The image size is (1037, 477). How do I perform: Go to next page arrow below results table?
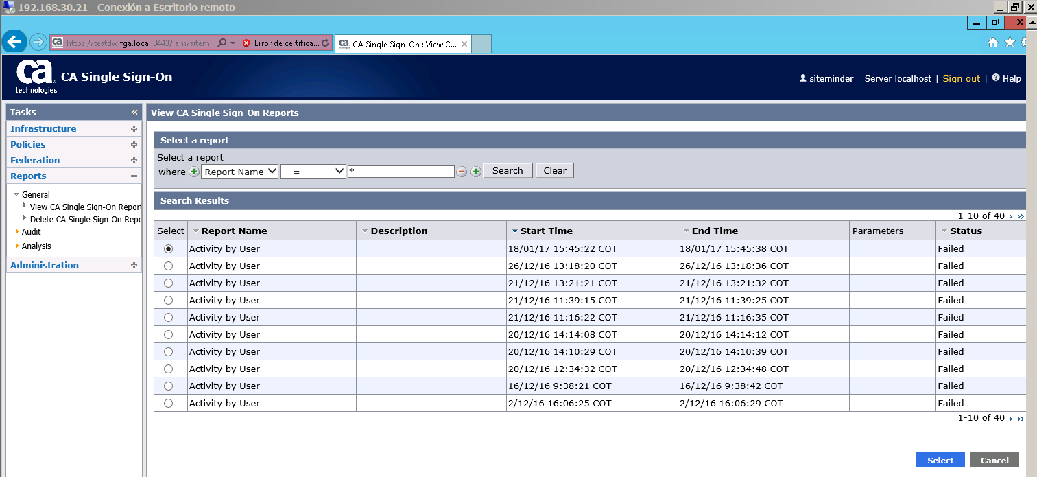(1011, 418)
